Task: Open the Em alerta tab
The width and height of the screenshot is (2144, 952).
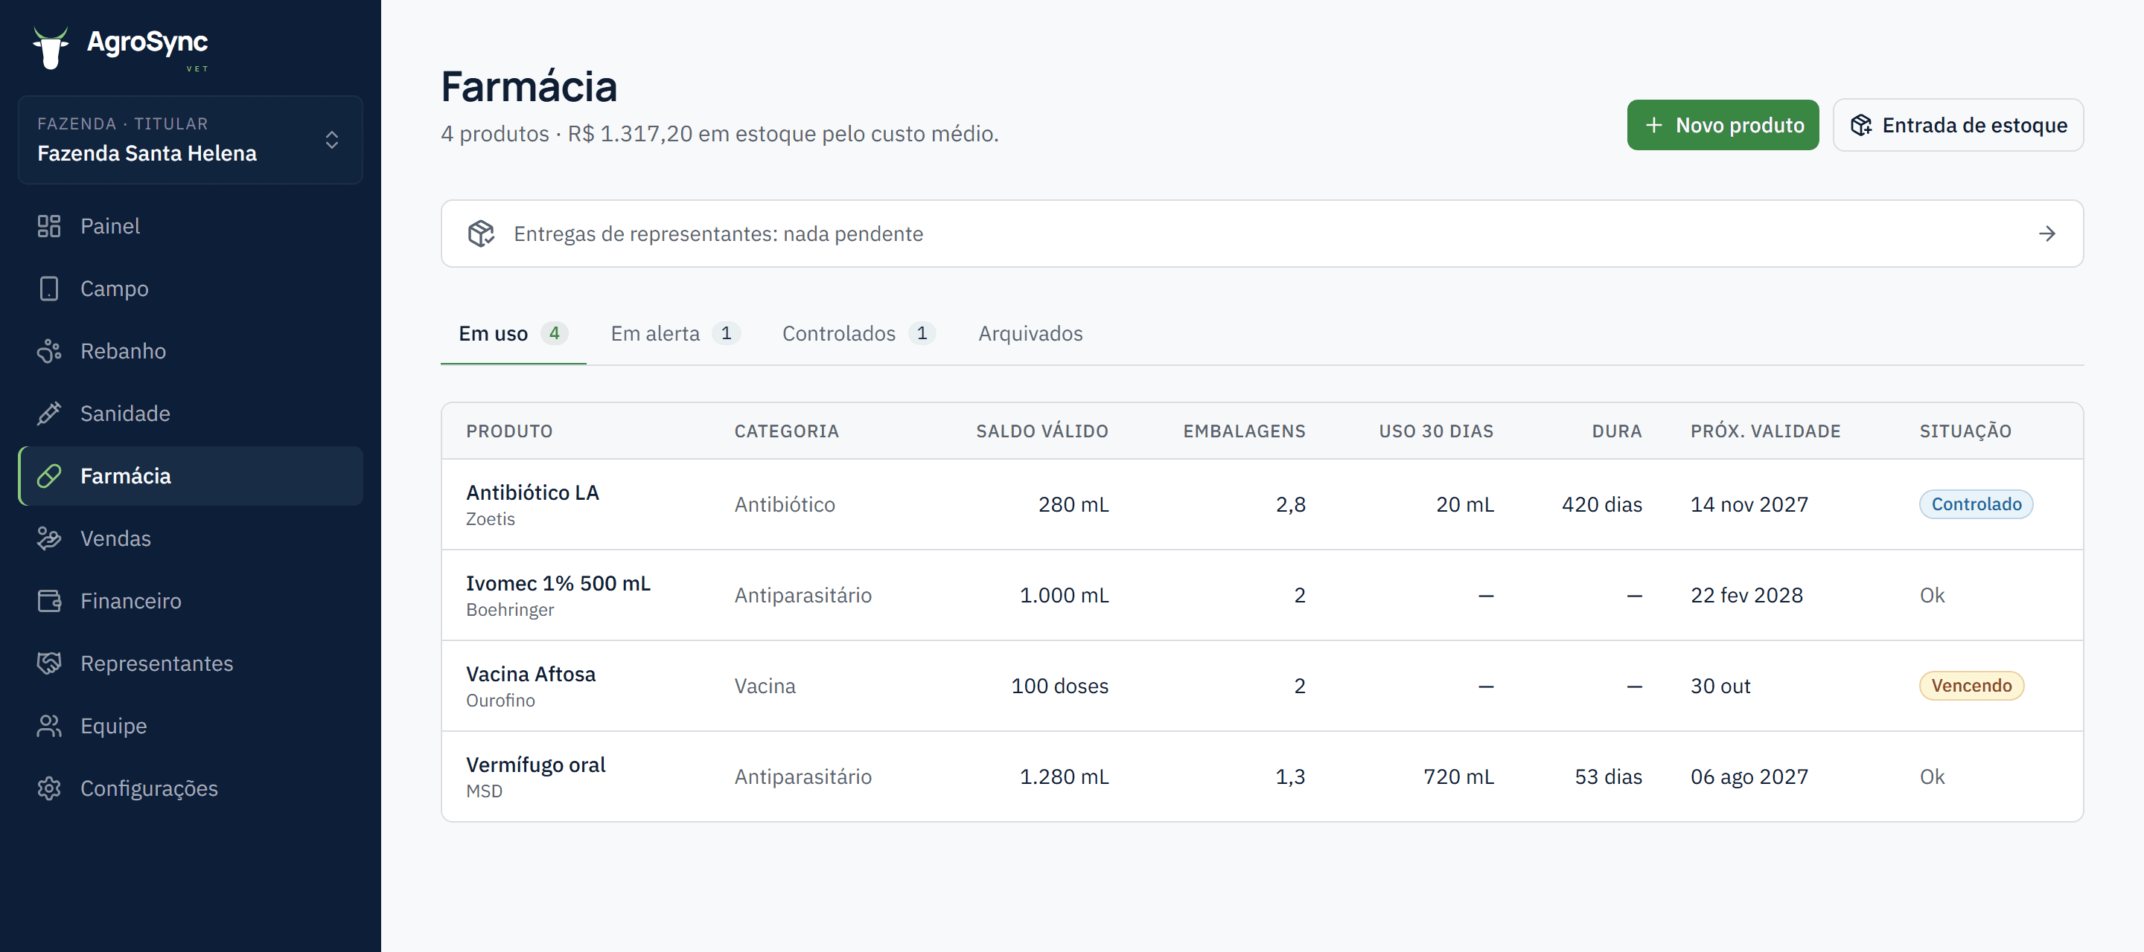Action: point(674,333)
